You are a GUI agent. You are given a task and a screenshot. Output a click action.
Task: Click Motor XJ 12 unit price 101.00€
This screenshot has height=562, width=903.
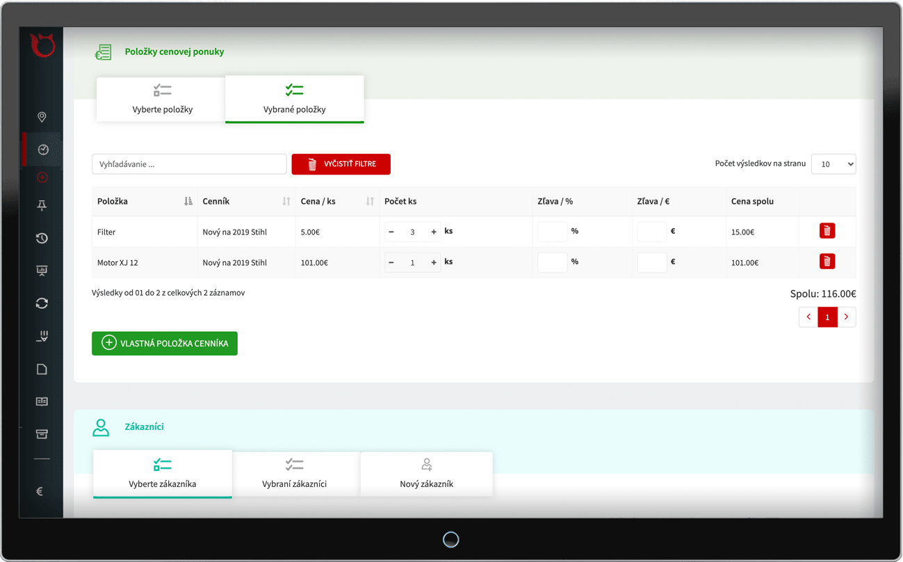click(314, 263)
